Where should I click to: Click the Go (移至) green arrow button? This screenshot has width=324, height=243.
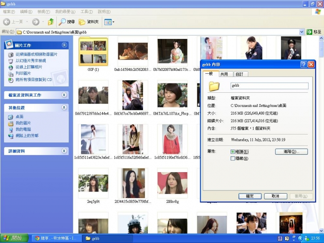point(314,32)
